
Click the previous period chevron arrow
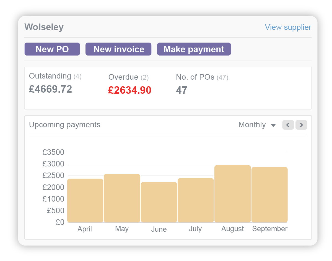[x=288, y=125]
